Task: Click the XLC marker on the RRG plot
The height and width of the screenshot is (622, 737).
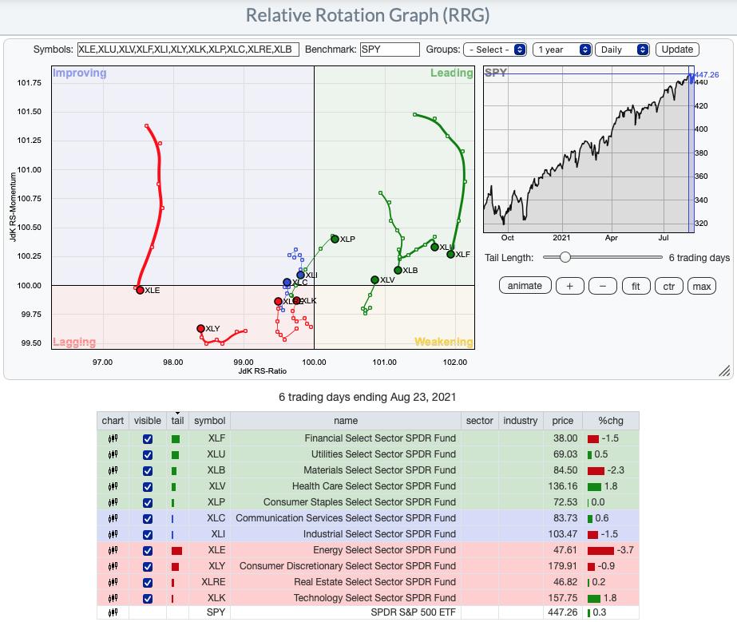Action: pos(287,283)
